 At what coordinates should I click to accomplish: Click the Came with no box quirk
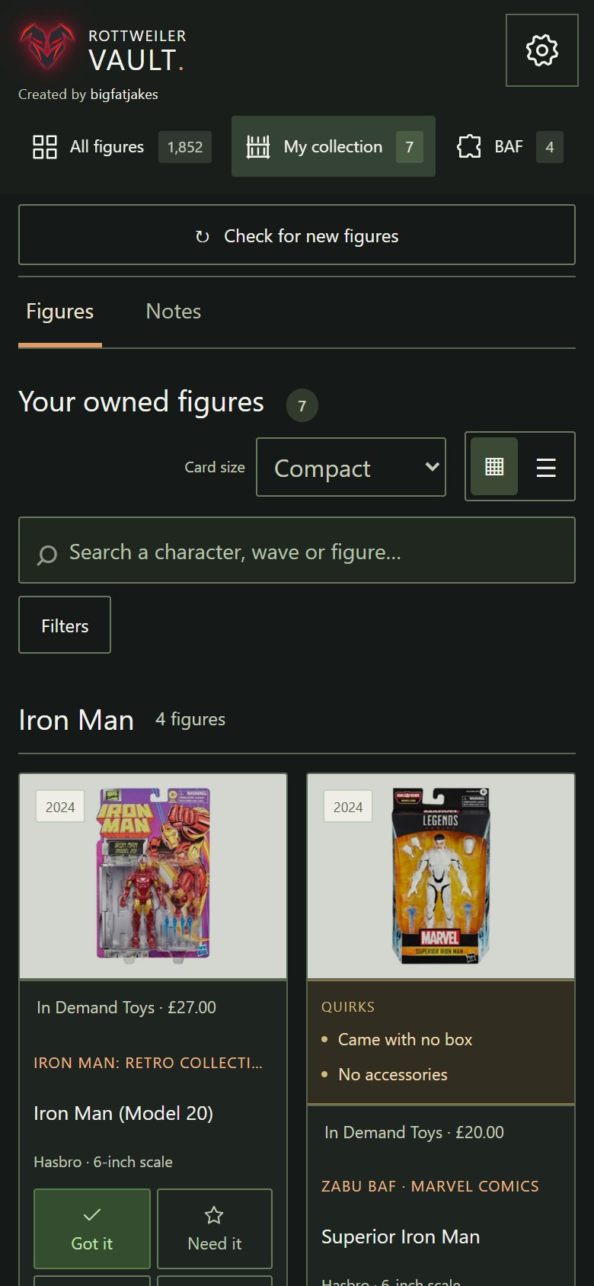[405, 1039]
